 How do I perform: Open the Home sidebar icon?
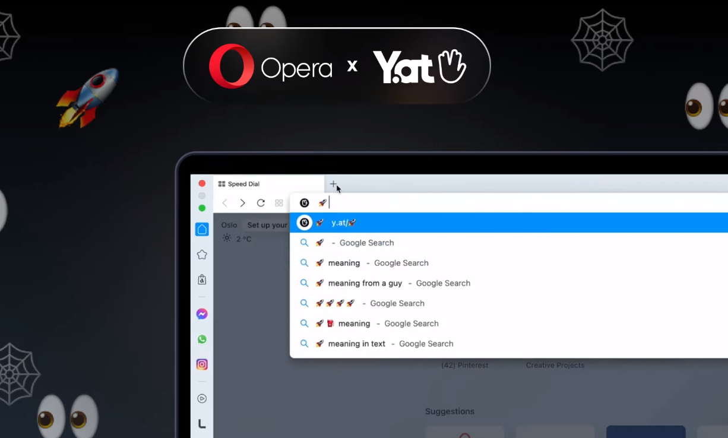tap(202, 230)
